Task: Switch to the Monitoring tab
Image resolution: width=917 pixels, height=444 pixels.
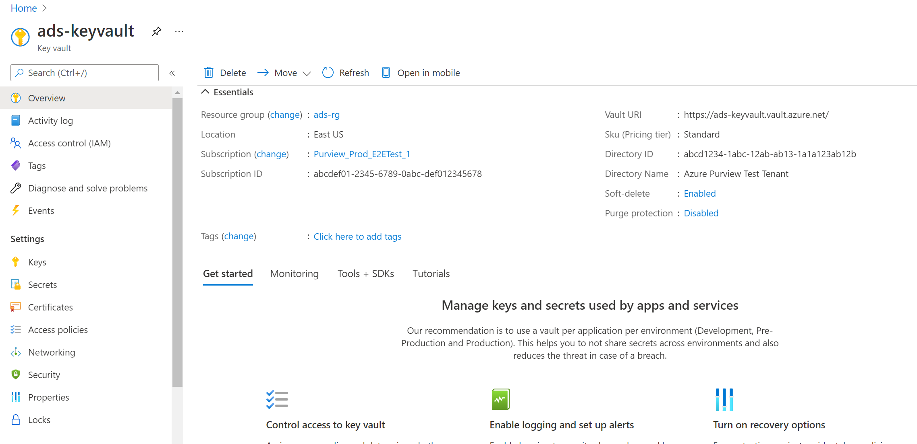Action: tap(294, 273)
